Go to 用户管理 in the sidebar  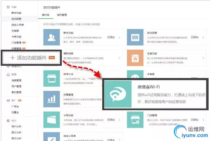[x=17, y=86]
